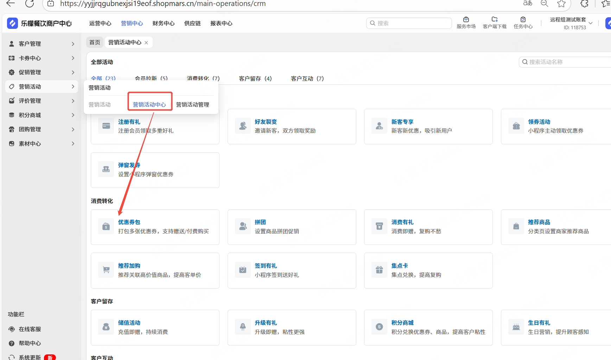This screenshot has width=611, height=360.
Task: Open the 运营中心 top menu
Action: tap(100, 23)
